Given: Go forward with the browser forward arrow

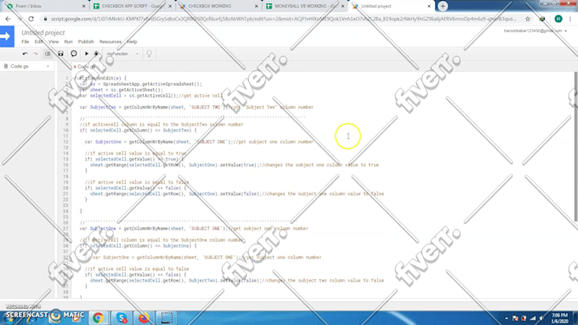Looking at the screenshot, I should 20,19.
